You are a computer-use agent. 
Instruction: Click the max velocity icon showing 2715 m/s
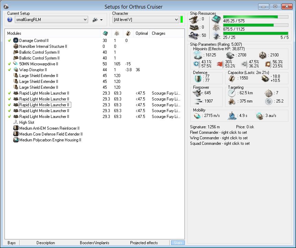click(197, 116)
